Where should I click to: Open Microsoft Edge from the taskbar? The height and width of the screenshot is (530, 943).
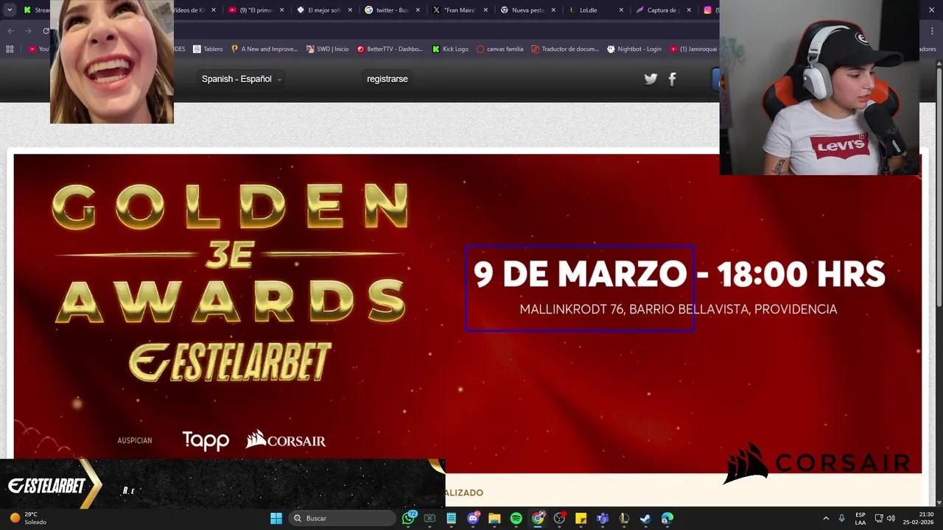pyautogui.click(x=667, y=518)
